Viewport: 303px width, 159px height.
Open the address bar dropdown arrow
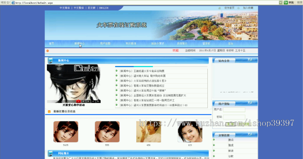click(x=280, y=2)
